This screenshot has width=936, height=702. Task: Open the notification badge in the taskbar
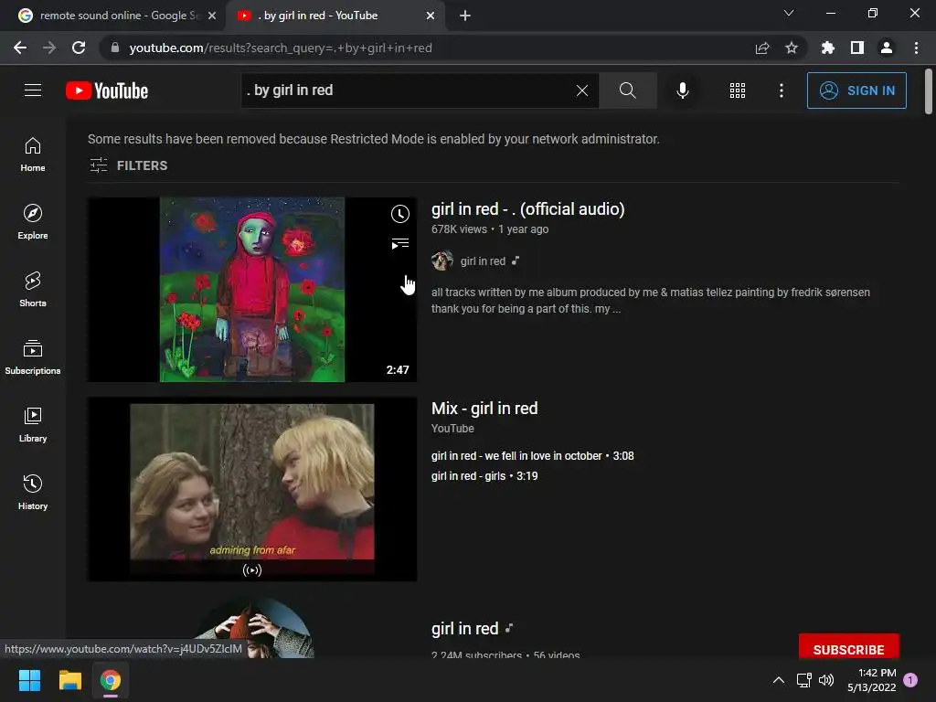[910, 679]
